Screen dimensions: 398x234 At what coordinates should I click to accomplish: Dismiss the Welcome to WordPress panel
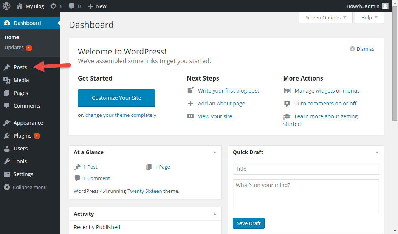coord(362,49)
